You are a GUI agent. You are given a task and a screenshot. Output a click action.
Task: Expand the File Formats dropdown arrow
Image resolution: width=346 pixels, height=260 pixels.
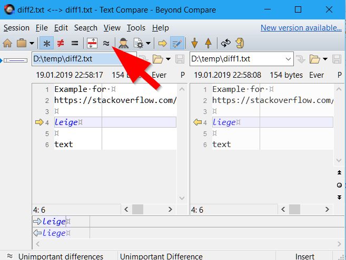coord(149,44)
